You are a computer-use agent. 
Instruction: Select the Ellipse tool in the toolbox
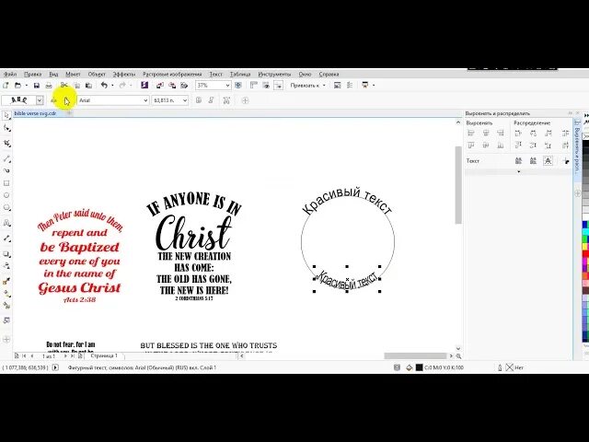(6, 195)
